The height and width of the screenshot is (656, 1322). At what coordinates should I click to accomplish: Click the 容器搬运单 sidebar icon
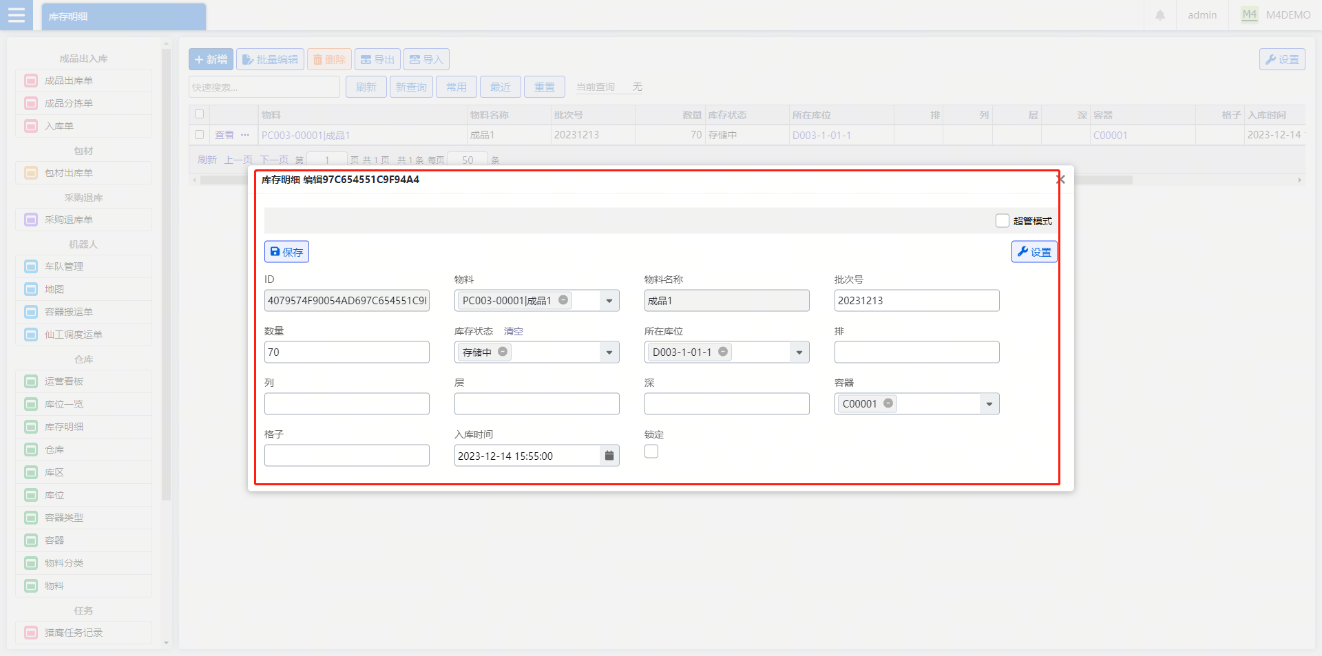[31, 312]
